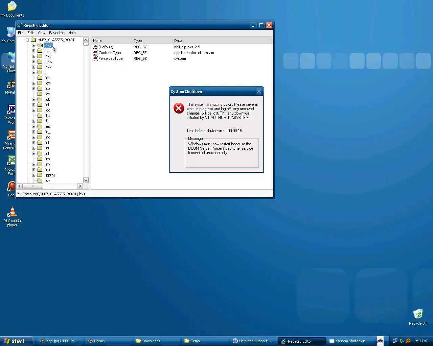Open the File menu in Registry Editor
The width and height of the screenshot is (433, 346).
click(x=21, y=33)
